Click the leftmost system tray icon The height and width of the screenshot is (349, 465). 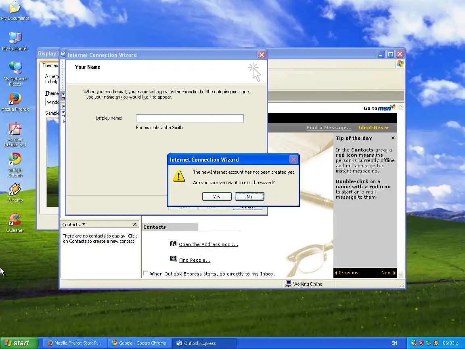click(414, 343)
